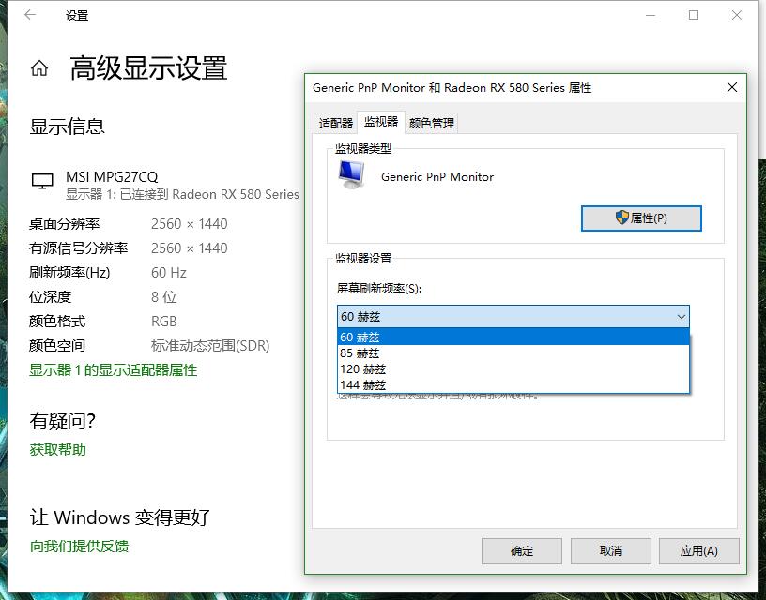Select the 监视器 tab
The image size is (766, 600).
380,122
